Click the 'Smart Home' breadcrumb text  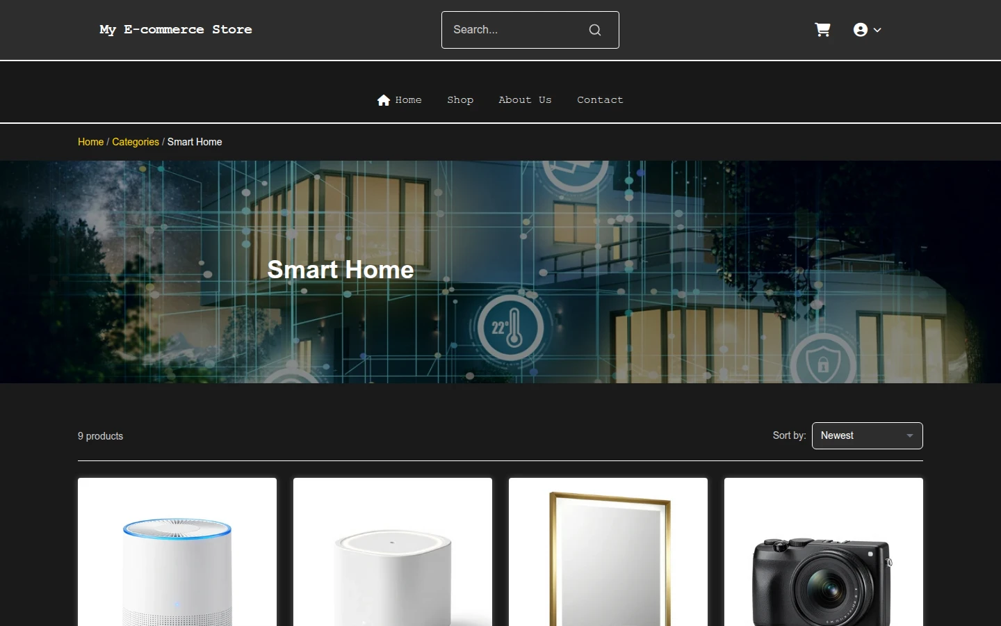point(195,142)
